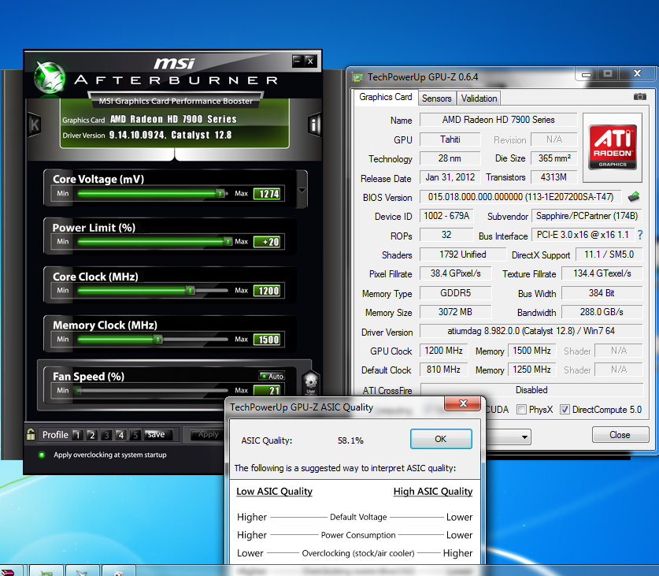Toggle the fan speed Auto button
This screenshot has height=576, width=659.
(272, 376)
